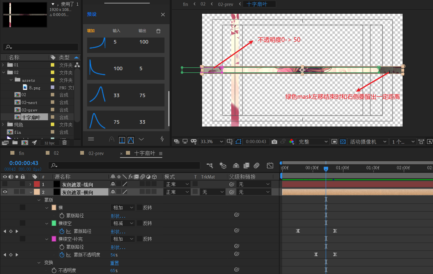Click the new folder icon in project panel
The height and width of the screenshot is (274, 433).
[15, 142]
